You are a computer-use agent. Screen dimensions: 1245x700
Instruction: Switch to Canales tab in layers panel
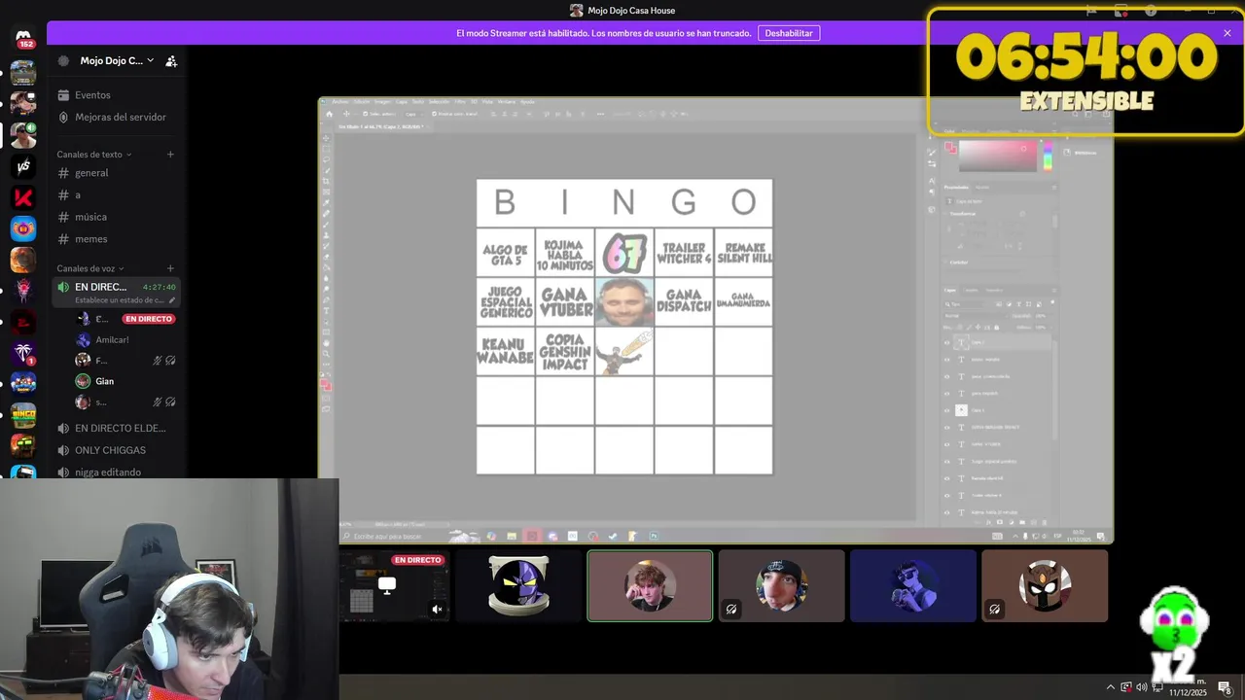click(x=972, y=290)
